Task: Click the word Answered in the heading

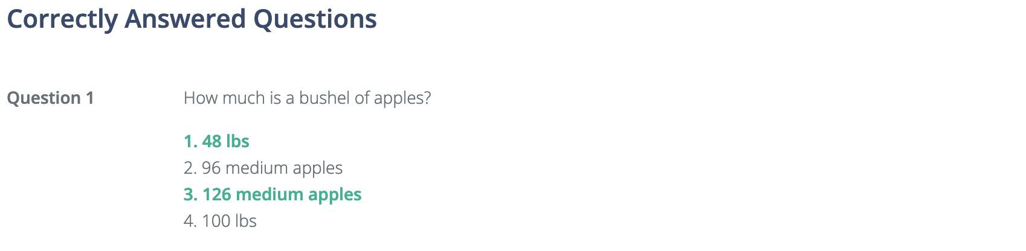Action: click(186, 19)
